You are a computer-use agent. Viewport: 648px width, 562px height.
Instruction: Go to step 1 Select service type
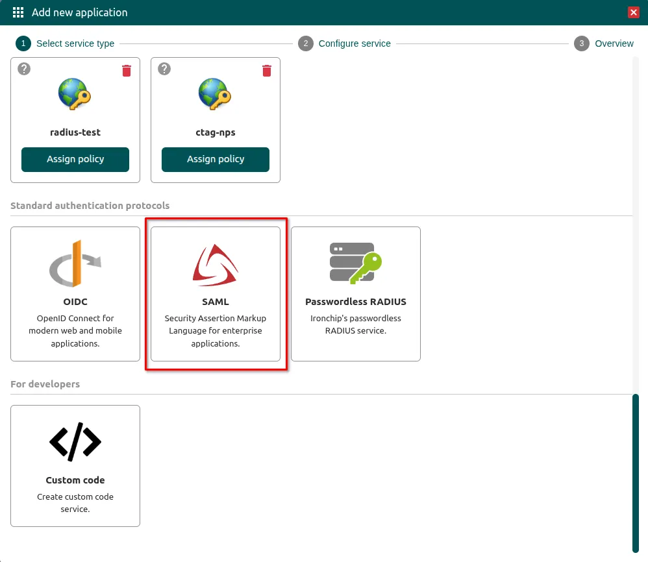point(65,43)
